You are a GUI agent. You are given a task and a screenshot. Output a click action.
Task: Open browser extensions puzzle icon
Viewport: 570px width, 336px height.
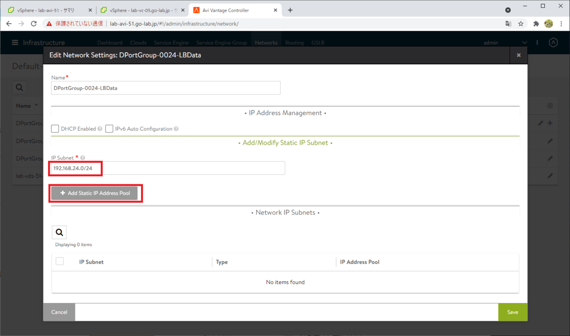pos(536,23)
